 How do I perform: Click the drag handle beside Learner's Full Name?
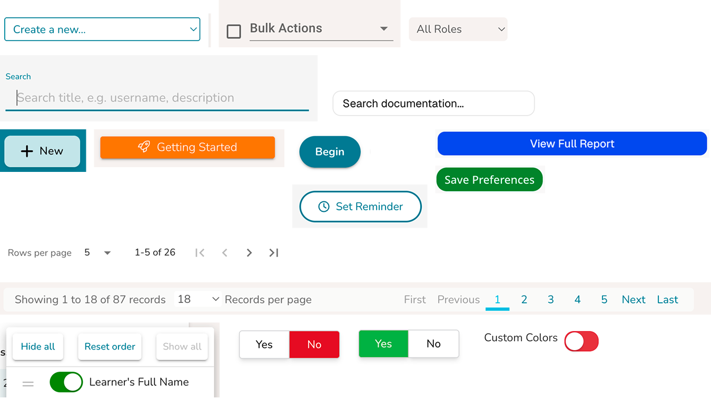(x=28, y=383)
